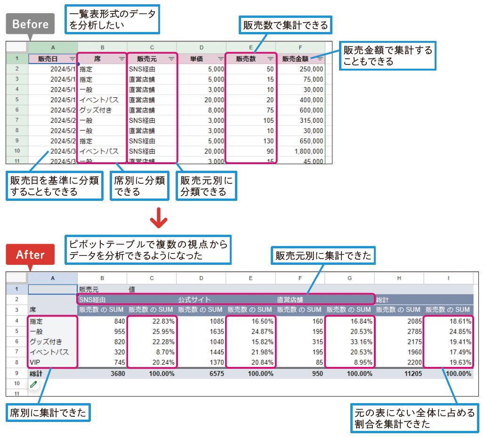Open the filter icon in the 席 header
The width and height of the screenshot is (485, 437).
click(121, 59)
